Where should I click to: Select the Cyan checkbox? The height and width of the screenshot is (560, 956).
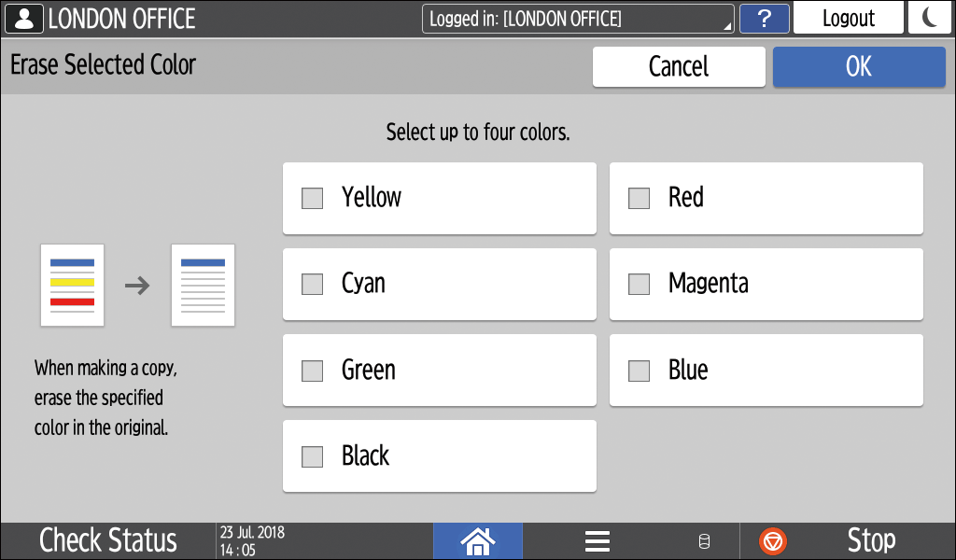pos(313,284)
